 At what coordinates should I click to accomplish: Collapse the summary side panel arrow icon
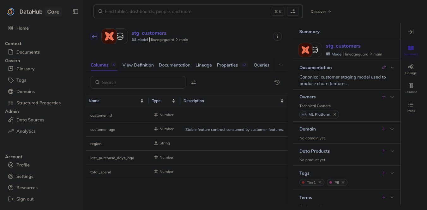[x=411, y=32]
